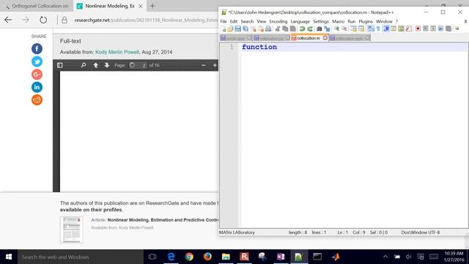Click line number 1 in the margin
The height and width of the screenshot is (264, 469).
tap(232, 47)
